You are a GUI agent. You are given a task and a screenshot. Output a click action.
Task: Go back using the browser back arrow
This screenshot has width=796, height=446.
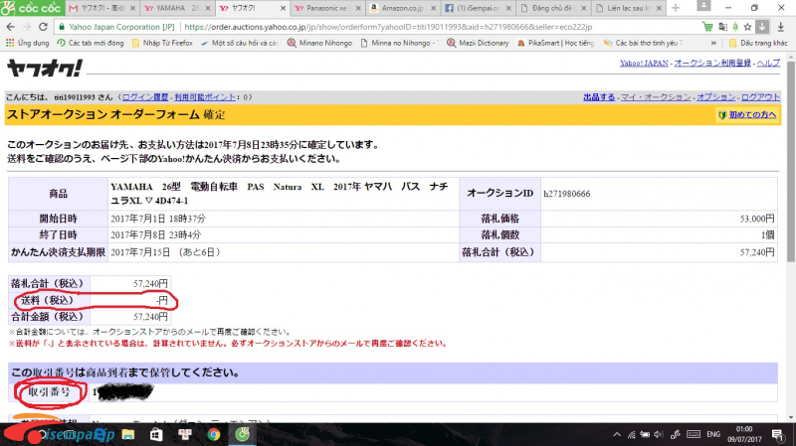pyautogui.click(x=11, y=26)
